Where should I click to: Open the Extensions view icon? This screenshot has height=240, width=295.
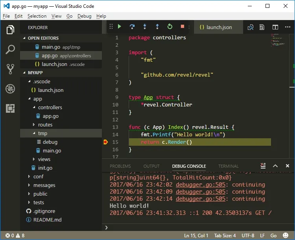10,108
